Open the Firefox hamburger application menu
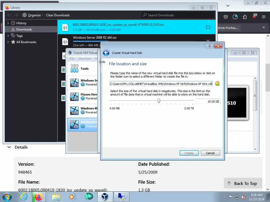 pyautogui.click(x=264, y=17)
